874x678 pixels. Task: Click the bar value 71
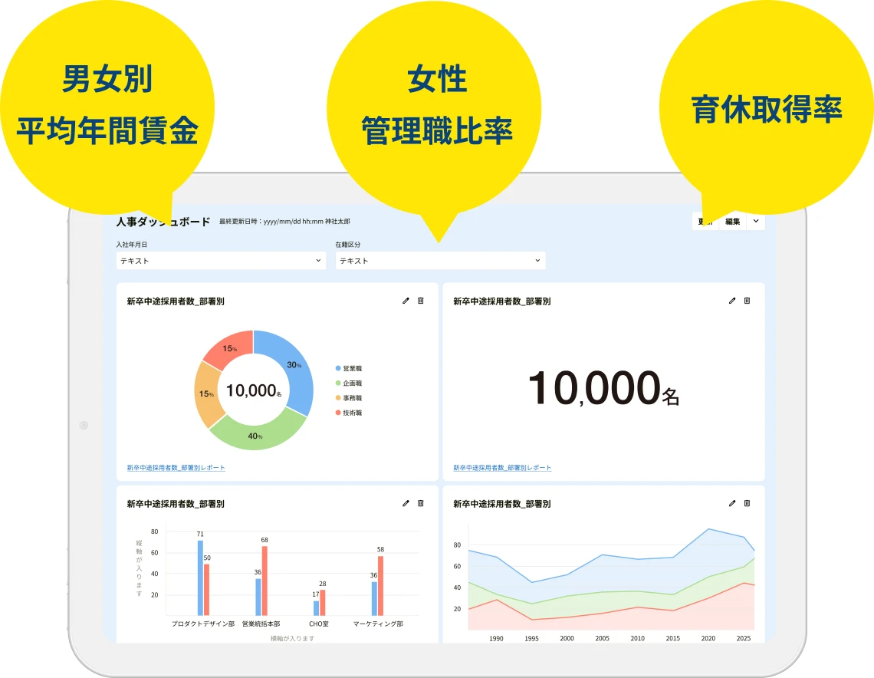click(x=200, y=534)
